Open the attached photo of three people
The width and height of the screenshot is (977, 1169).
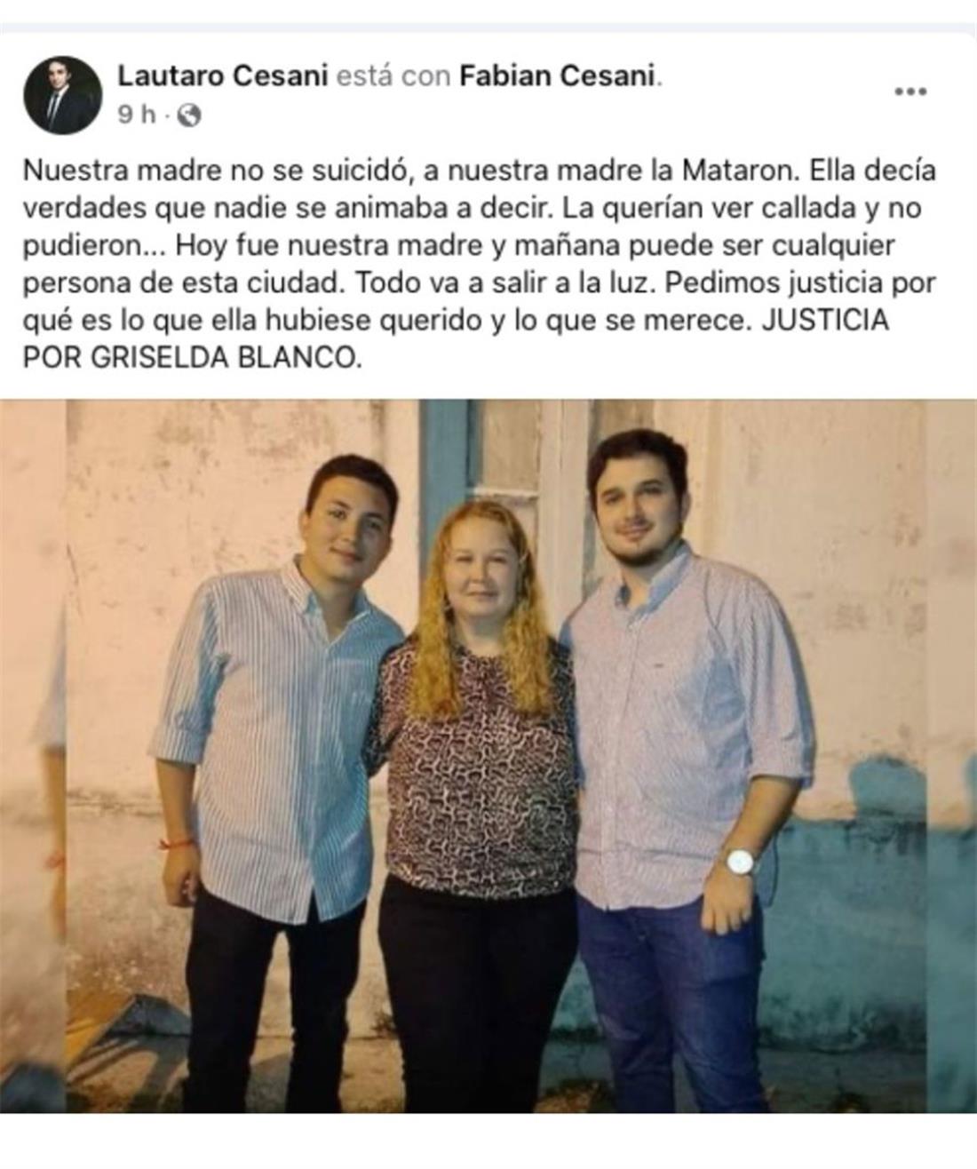coord(488,756)
